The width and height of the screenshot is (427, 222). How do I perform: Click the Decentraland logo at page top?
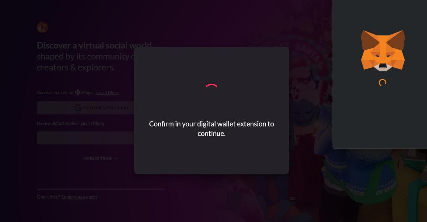pyautogui.click(x=42, y=27)
